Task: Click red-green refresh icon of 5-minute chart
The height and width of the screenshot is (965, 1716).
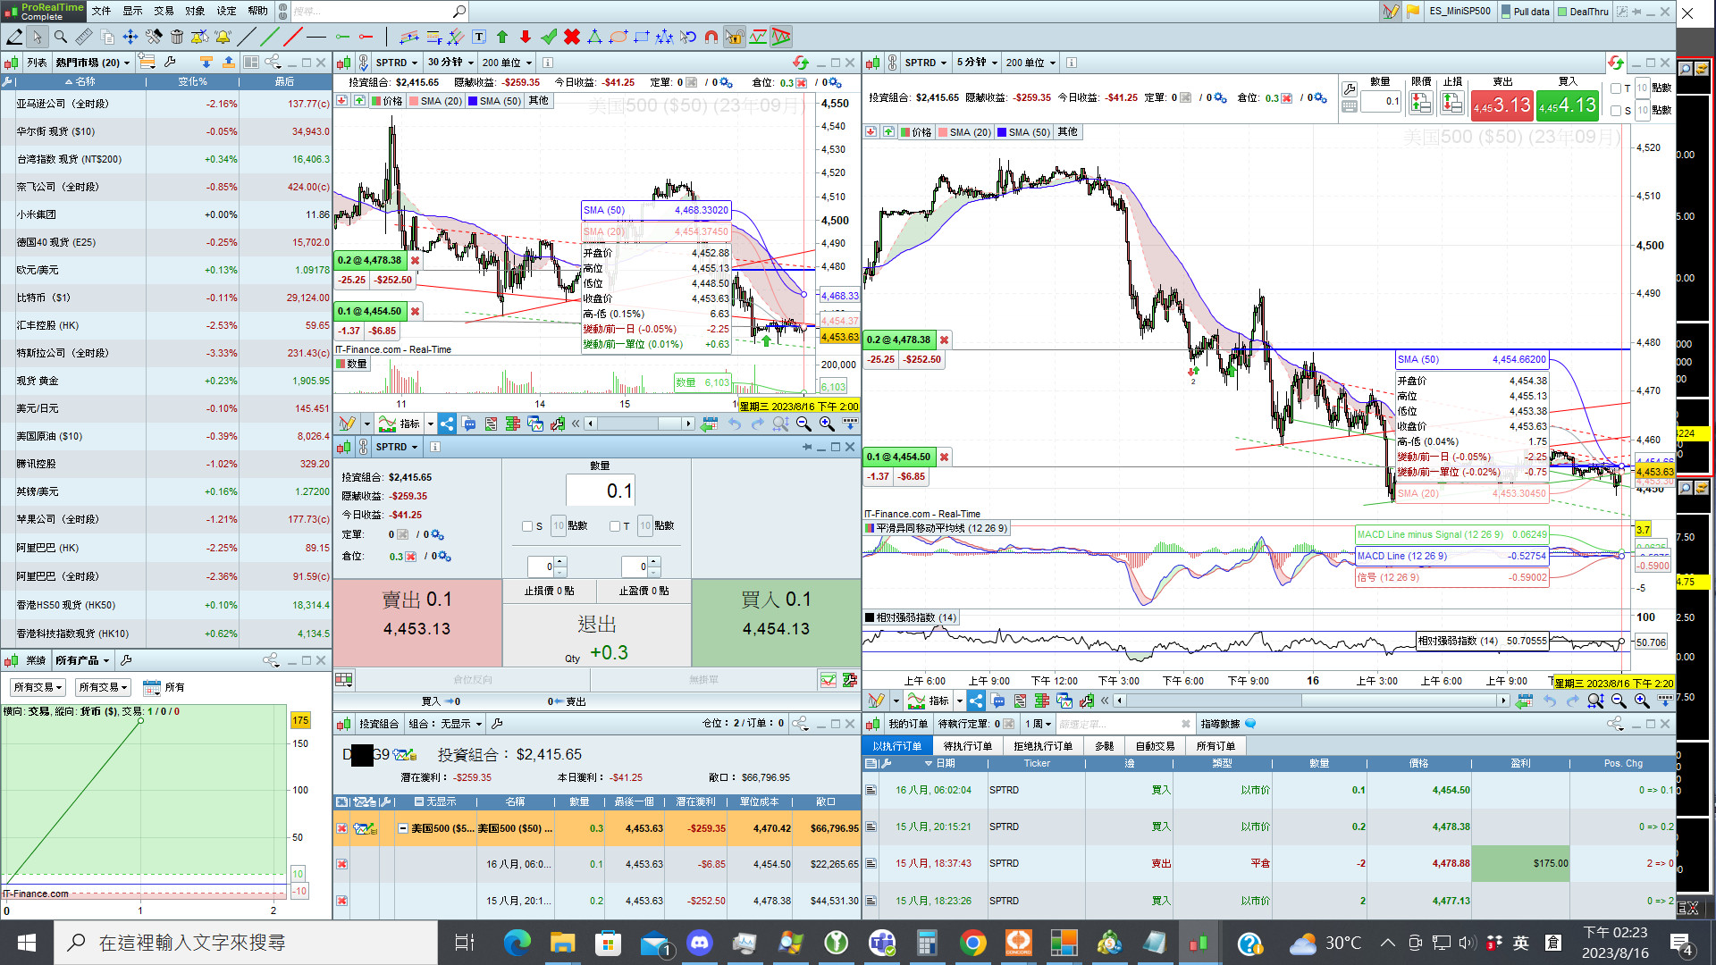Action: (x=1615, y=63)
